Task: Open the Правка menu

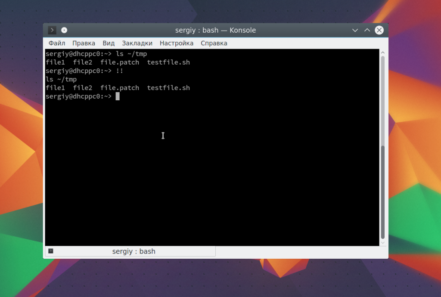Action: 84,43
